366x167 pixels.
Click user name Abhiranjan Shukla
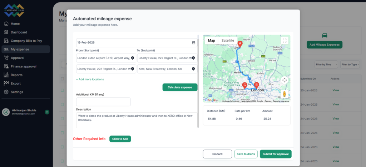pos(24,110)
